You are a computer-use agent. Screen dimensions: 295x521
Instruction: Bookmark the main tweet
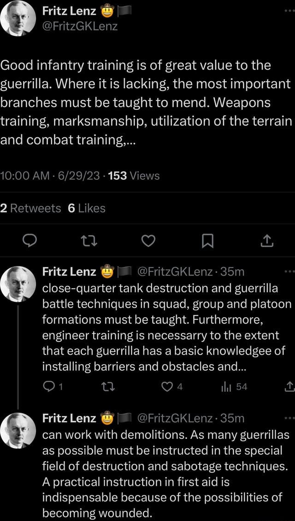pyautogui.click(x=207, y=241)
